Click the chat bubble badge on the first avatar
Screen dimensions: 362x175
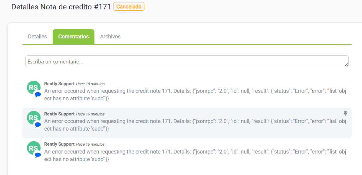[38, 94]
